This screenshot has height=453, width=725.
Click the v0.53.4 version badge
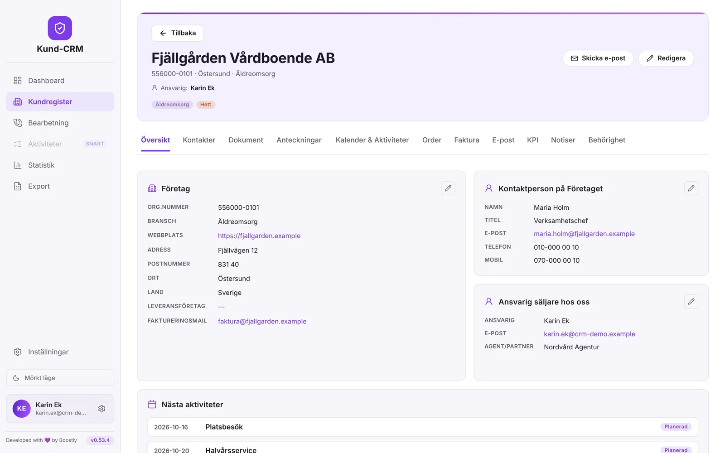coord(100,440)
